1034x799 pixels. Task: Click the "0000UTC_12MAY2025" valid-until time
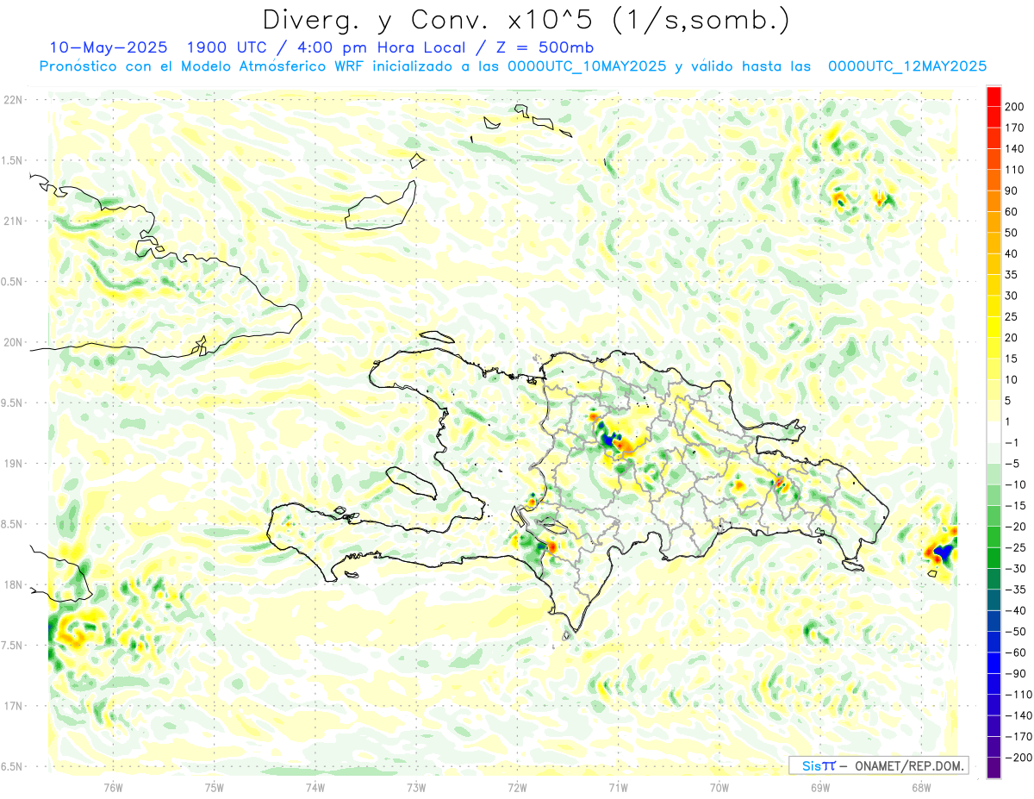pyautogui.click(x=906, y=66)
